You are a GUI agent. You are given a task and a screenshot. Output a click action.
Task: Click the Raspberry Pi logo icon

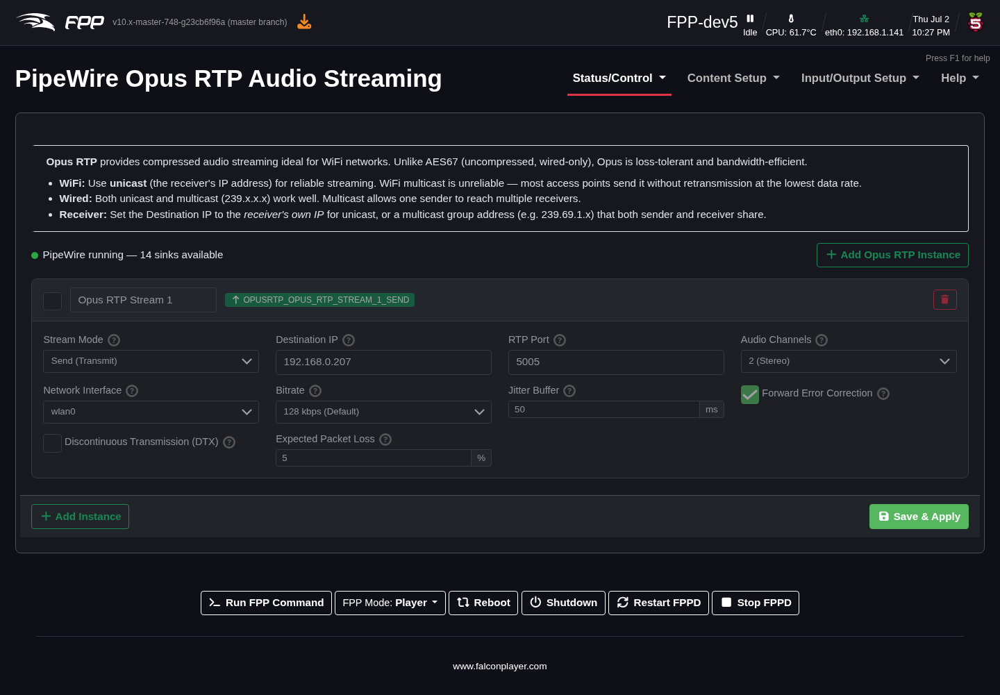[x=976, y=22]
